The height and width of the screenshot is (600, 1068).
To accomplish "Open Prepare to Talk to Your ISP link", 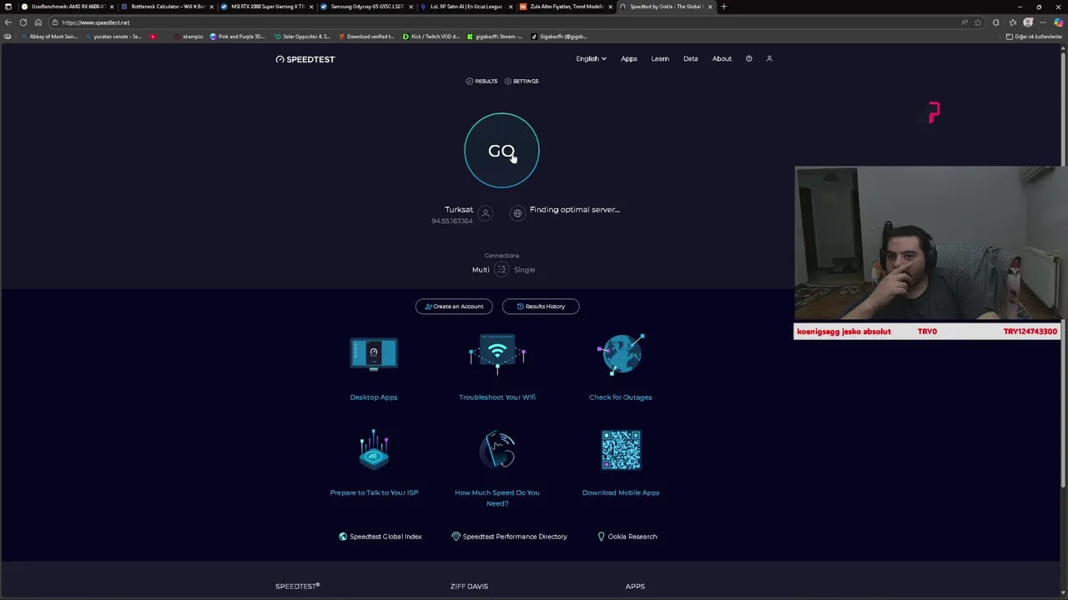I will 374,492.
